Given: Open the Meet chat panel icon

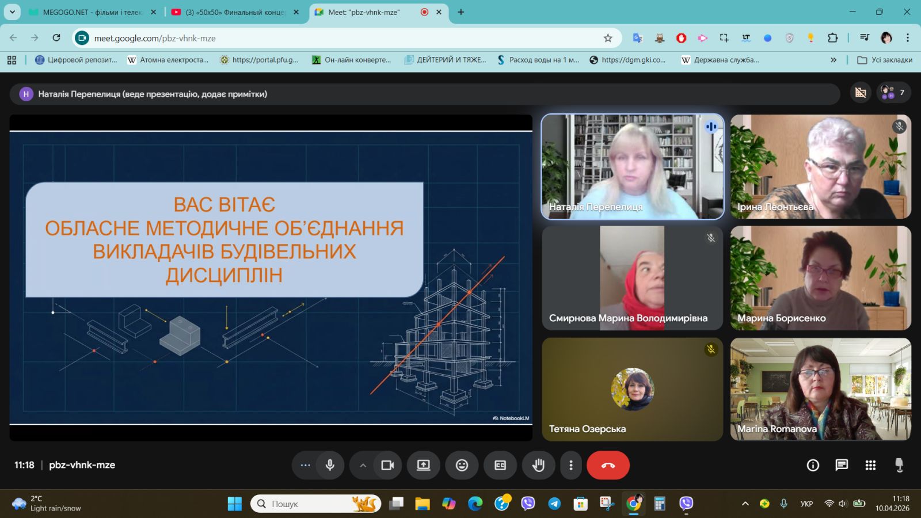Looking at the screenshot, I should [842, 465].
